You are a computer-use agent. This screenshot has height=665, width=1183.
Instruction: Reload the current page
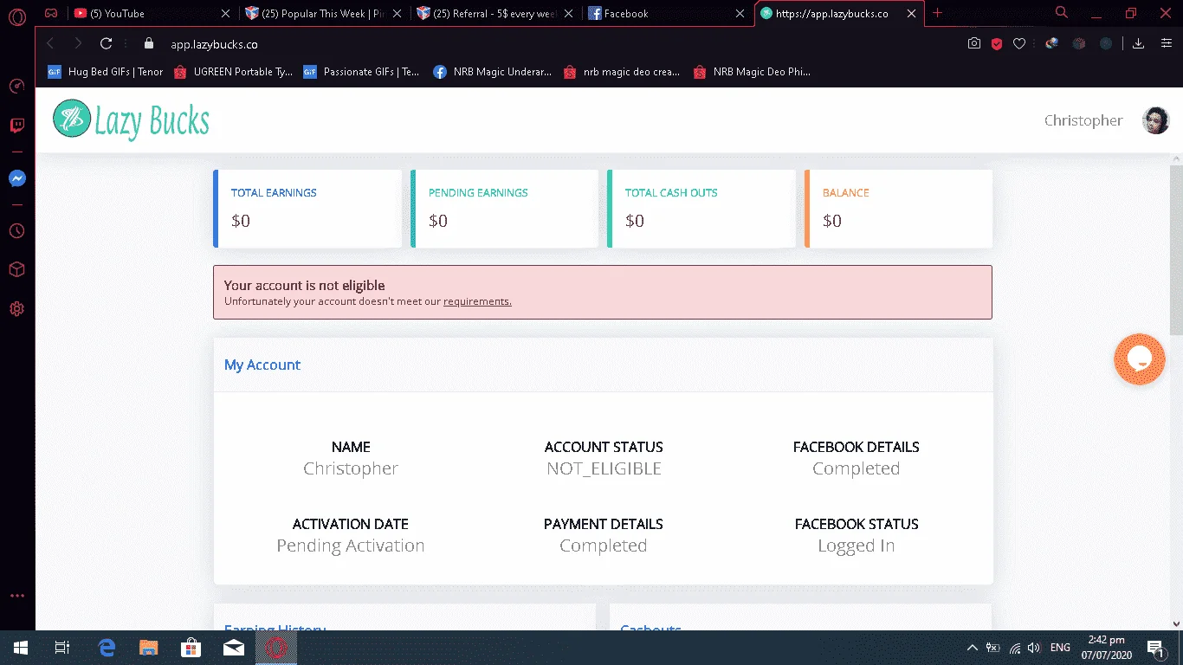coord(106,43)
